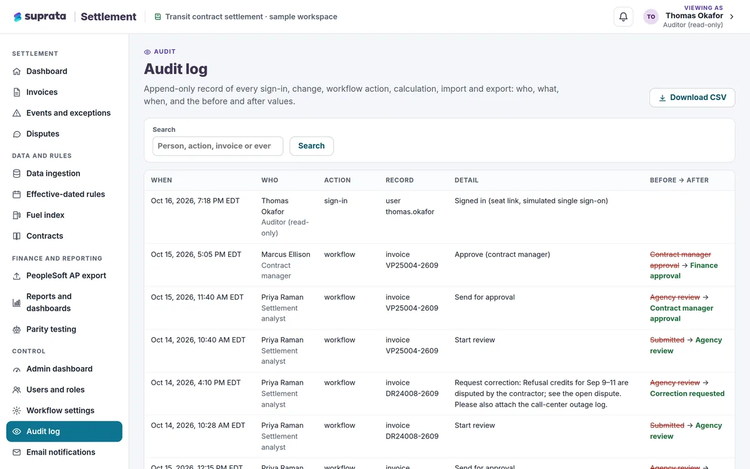Screen dimensions: 750x469
Task: Open Reports and dashboards
Action: click(x=64, y=303)
